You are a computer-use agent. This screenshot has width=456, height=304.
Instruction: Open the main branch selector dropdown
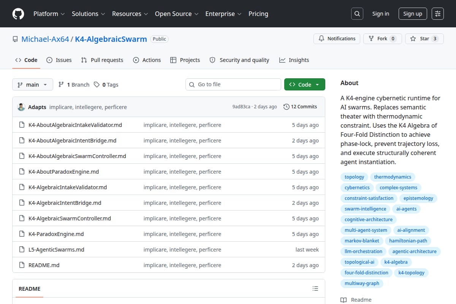pos(32,84)
